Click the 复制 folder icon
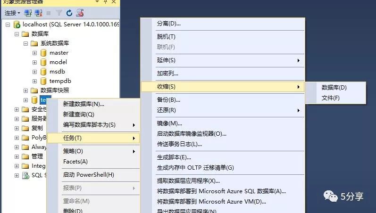376x213 pixels. coord(25,128)
